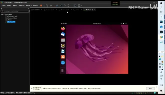The height and width of the screenshot is (95, 165).
Task: Open the 虚拟机(M) menu
Action: click(21, 5)
